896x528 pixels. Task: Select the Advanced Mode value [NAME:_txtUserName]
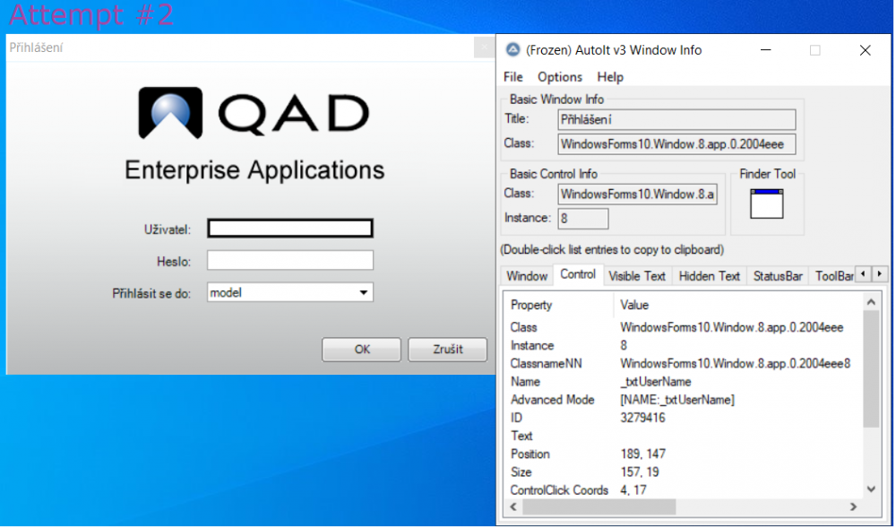pos(677,400)
